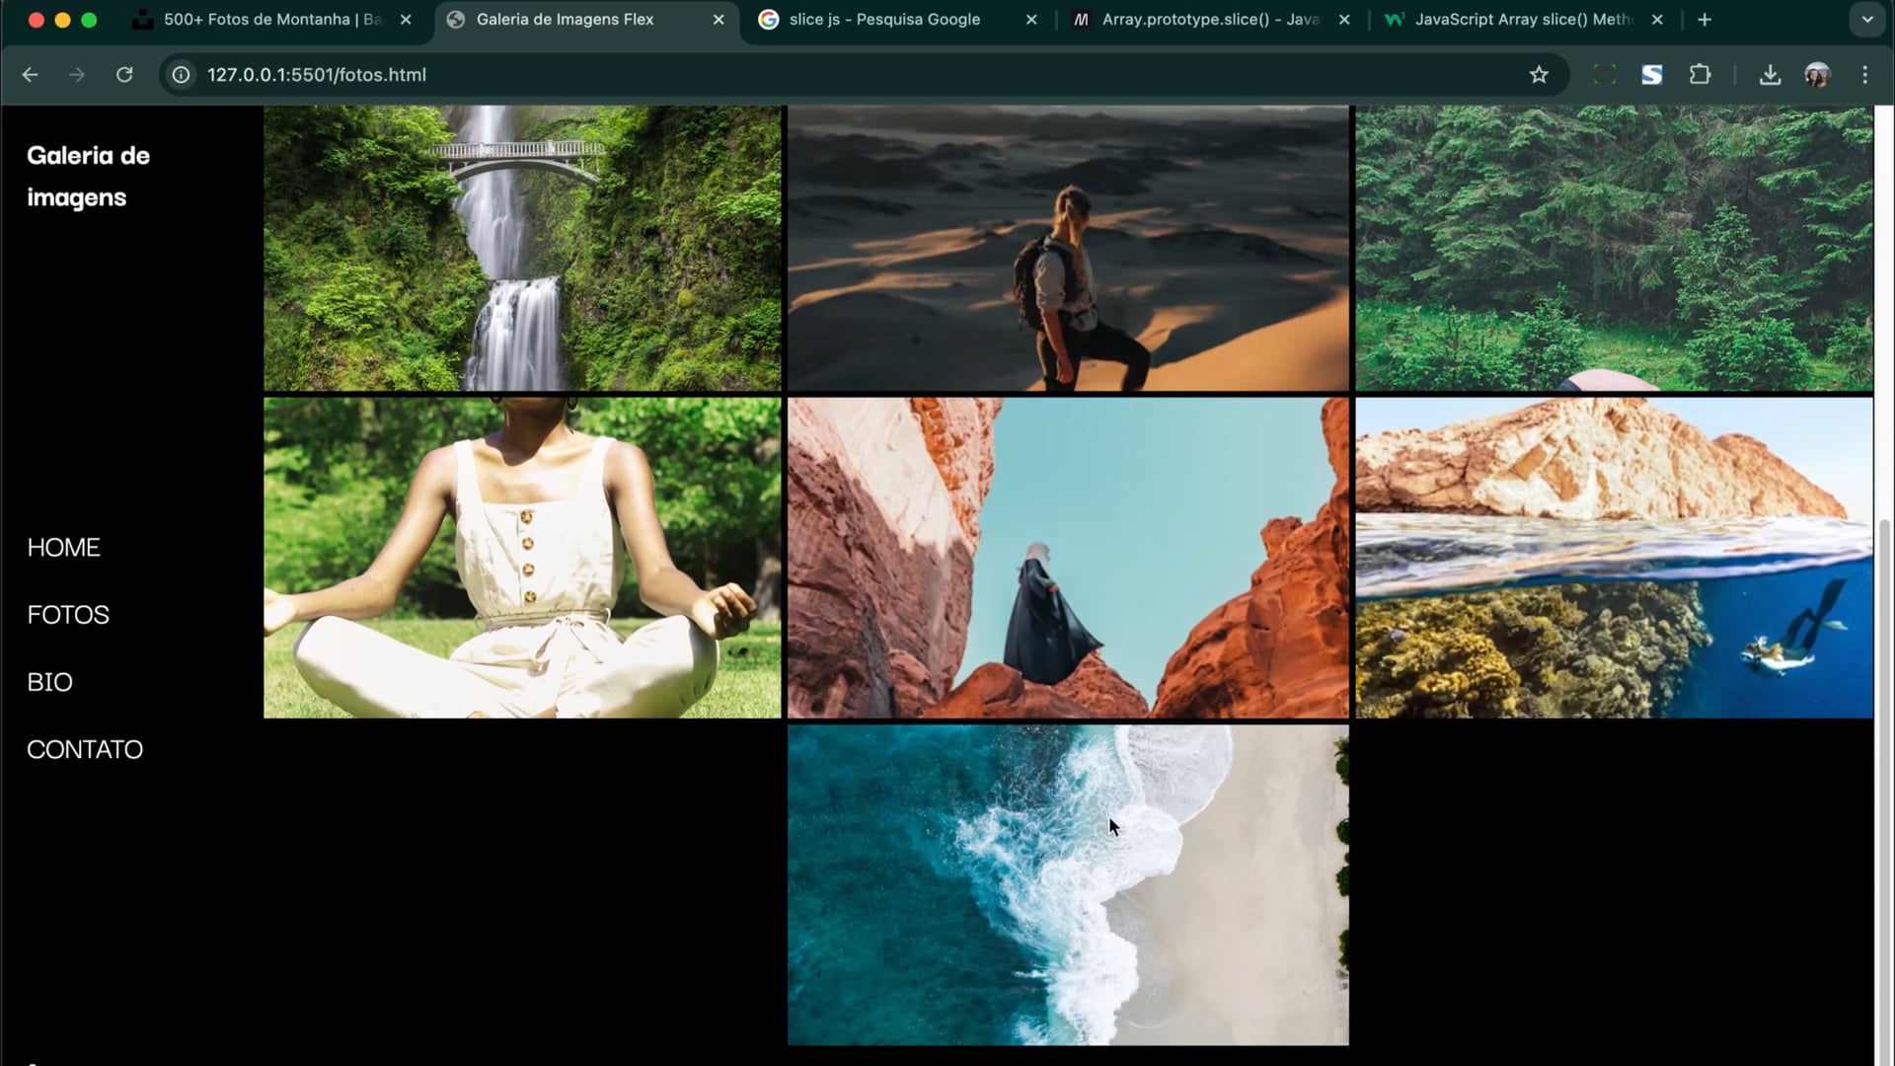1895x1066 pixels.
Task: Expand the tab search dropdown arrow
Action: pyautogui.click(x=1866, y=20)
